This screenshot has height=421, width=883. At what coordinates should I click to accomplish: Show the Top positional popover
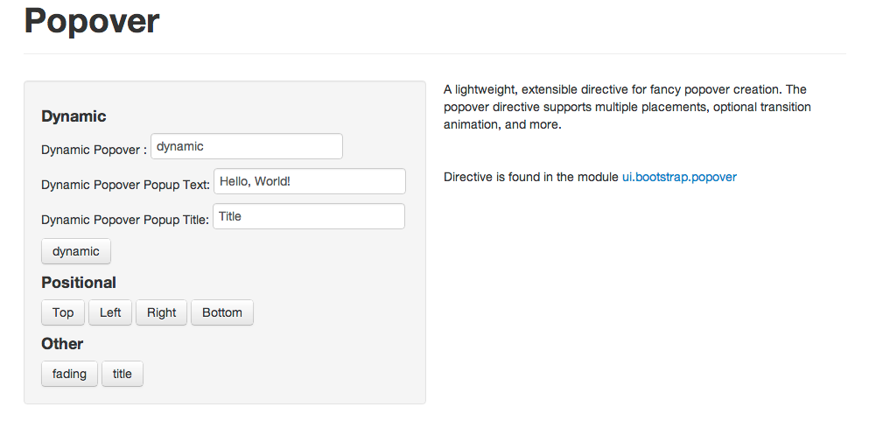[x=63, y=312]
